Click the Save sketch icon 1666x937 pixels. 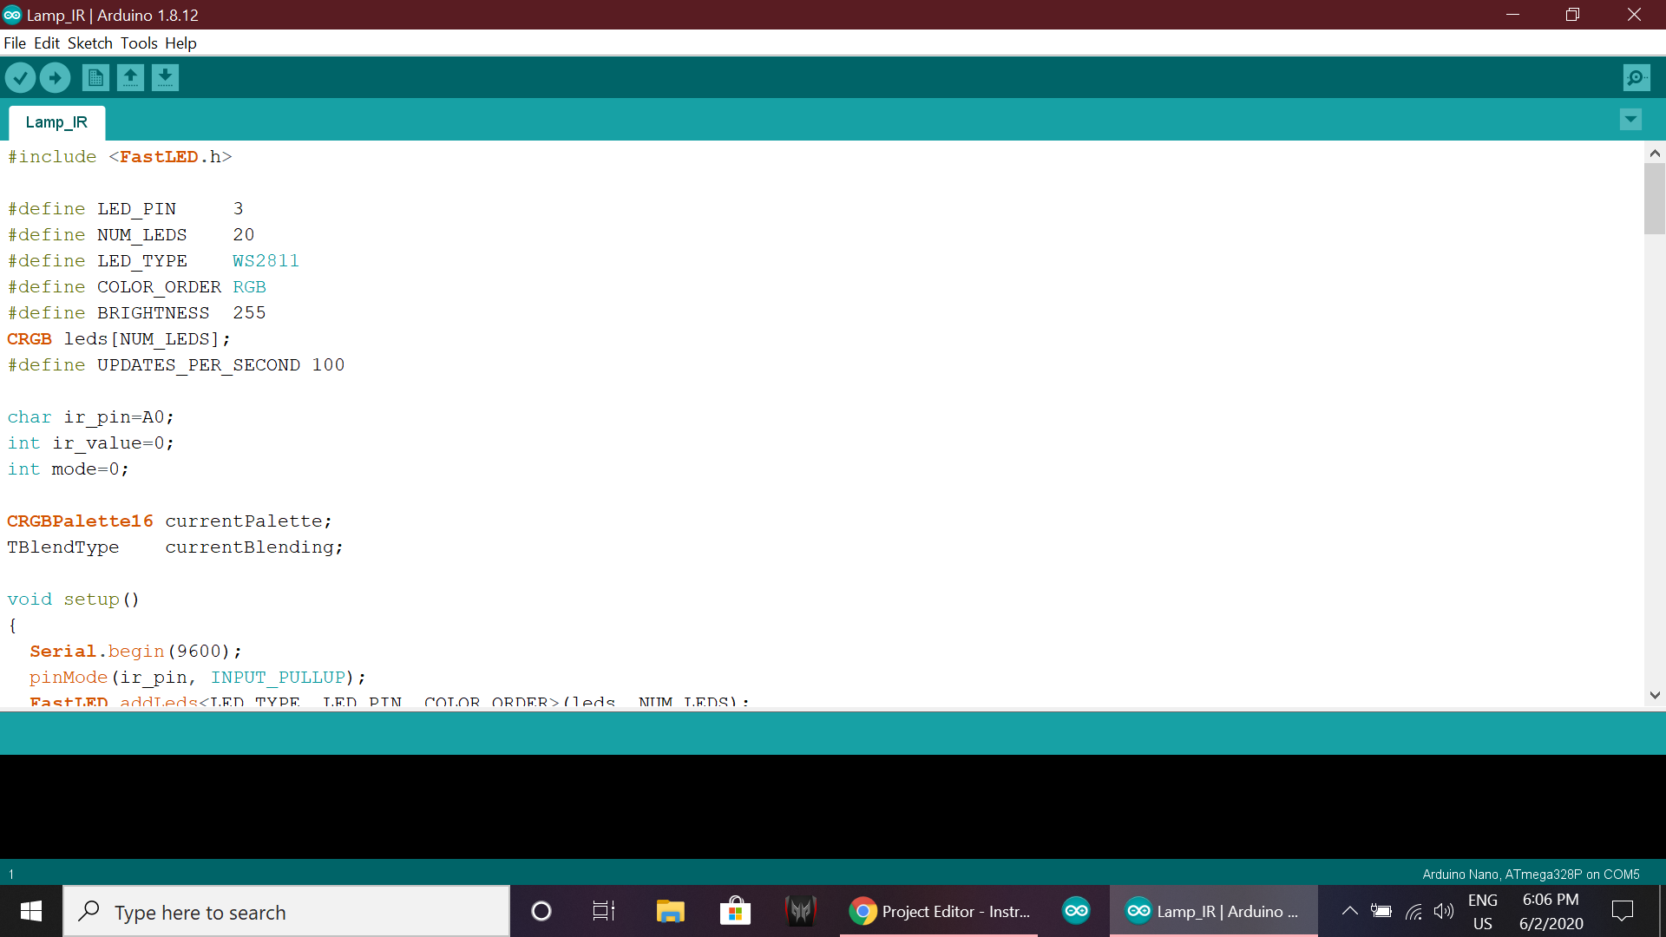tap(164, 76)
